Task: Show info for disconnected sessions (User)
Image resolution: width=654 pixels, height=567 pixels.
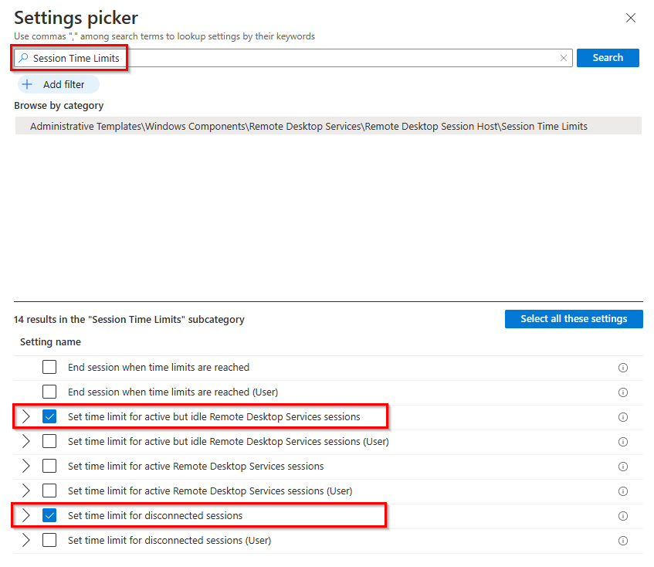Action: pos(623,541)
